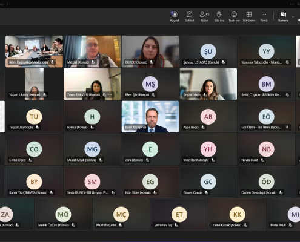Click the name label 'Eda Güler (Konuk)'
300x242 pixels.
(138, 192)
